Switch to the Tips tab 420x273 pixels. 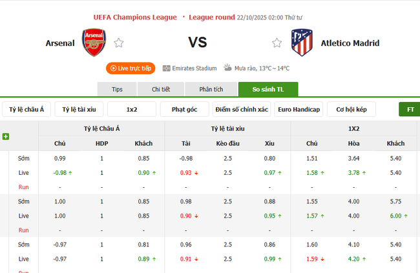(117, 89)
